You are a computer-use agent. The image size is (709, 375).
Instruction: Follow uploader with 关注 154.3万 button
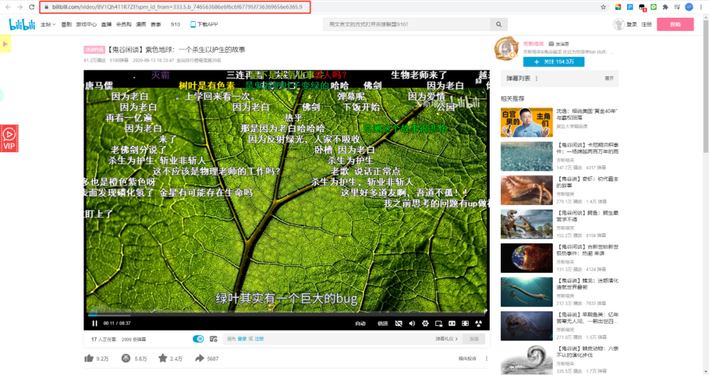pos(553,62)
